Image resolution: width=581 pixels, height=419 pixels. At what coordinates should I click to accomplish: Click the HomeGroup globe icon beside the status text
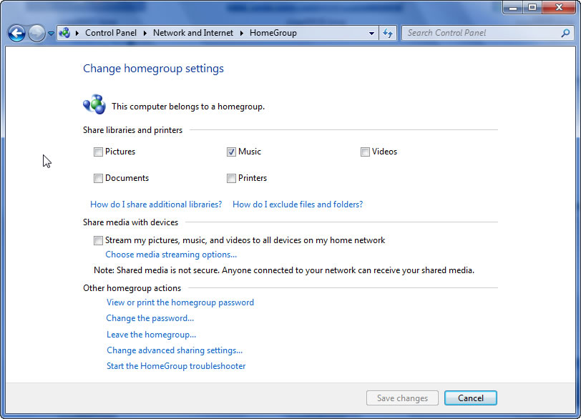pyautogui.click(x=94, y=105)
